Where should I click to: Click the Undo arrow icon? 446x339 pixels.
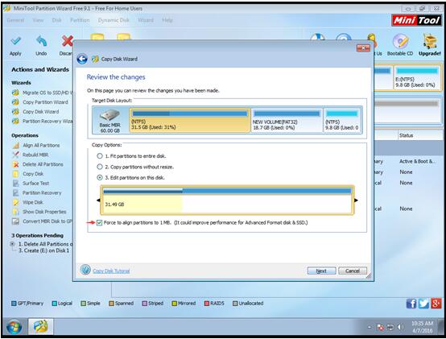(41, 41)
